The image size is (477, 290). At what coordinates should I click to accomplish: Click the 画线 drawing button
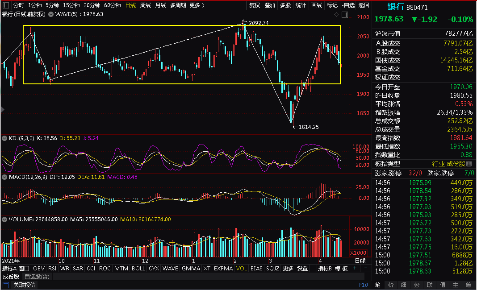point(317,5)
